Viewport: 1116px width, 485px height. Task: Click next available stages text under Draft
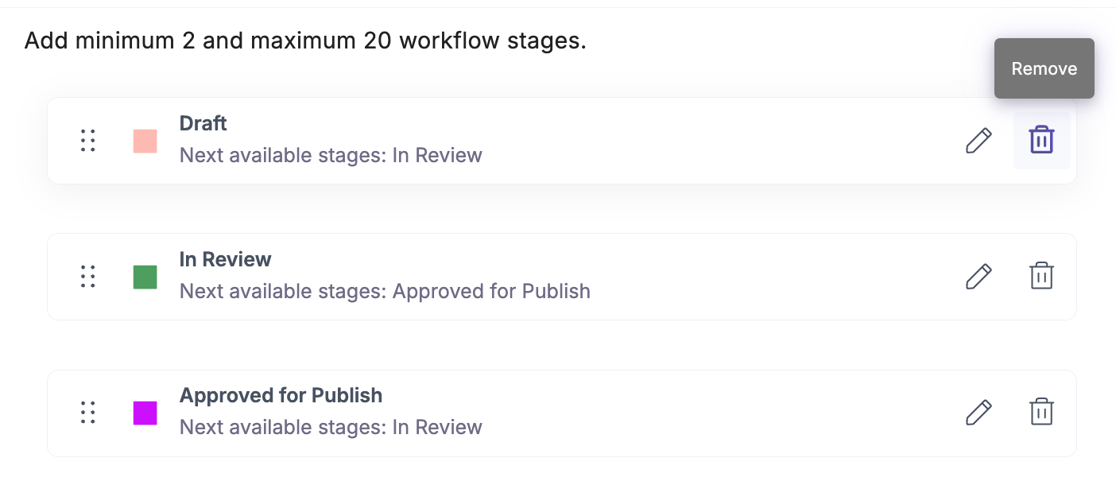pos(331,155)
